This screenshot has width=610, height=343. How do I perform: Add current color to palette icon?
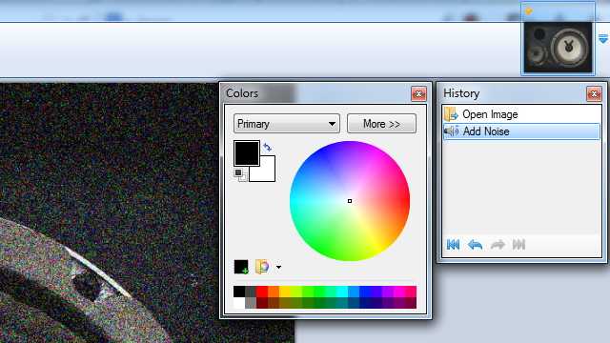pyautogui.click(x=241, y=267)
